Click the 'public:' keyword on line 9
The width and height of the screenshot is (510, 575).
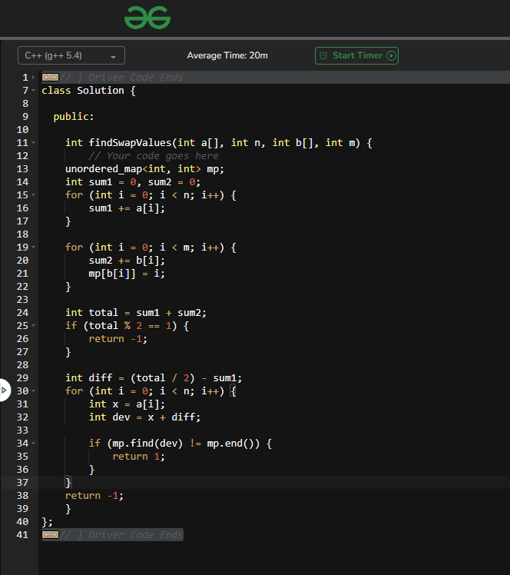click(x=74, y=117)
